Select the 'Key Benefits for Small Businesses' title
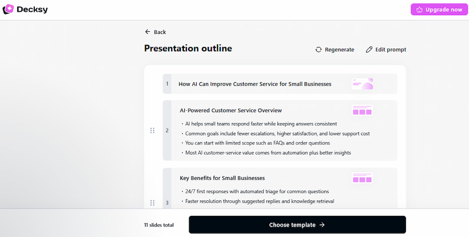Screen dimensions: 469x237 pos(222,178)
